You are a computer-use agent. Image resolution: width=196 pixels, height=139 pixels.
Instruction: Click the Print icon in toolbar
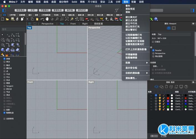click(x=17, y=19)
